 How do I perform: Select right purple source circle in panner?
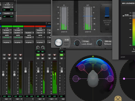tap(110, 79)
